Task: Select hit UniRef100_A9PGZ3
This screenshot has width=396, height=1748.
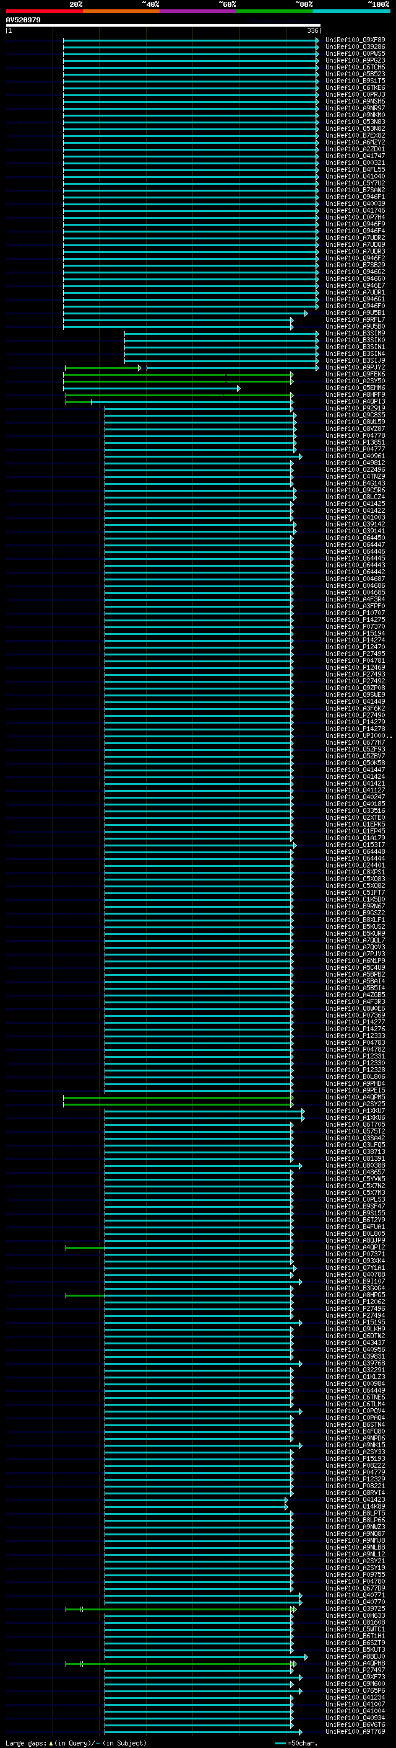Action: (355, 60)
